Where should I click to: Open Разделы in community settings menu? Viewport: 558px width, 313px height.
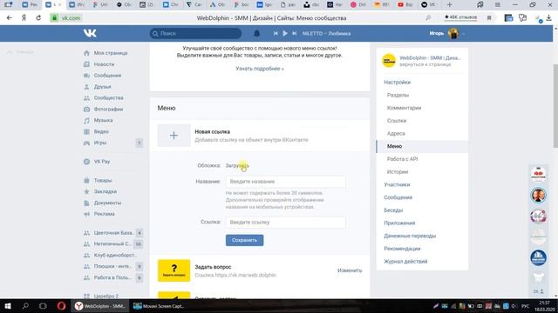click(x=398, y=95)
